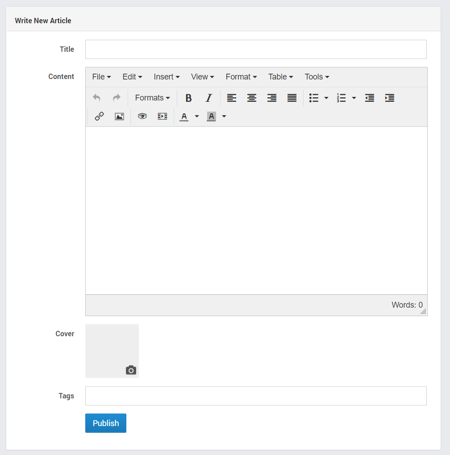Viewport: 450px width, 455px height.
Task: Click the Publish button
Action: pos(106,423)
